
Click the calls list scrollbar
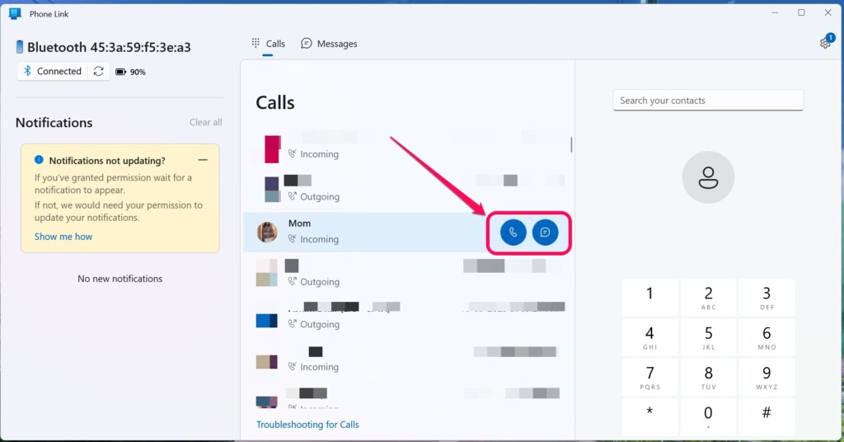pyautogui.click(x=571, y=145)
